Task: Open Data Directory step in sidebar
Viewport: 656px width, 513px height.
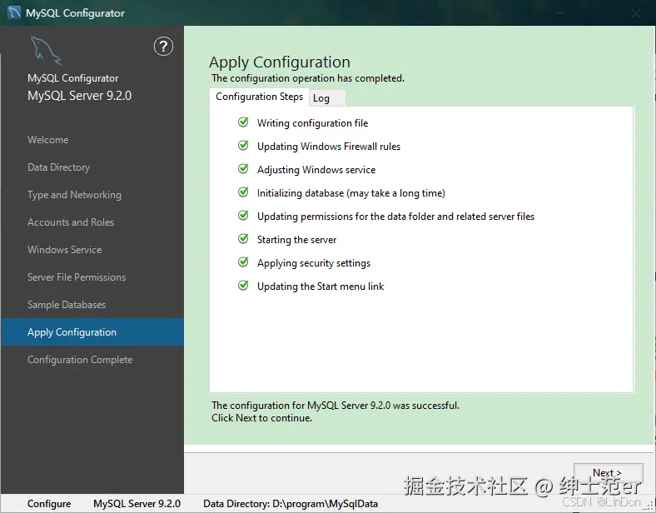Action: pyautogui.click(x=58, y=167)
